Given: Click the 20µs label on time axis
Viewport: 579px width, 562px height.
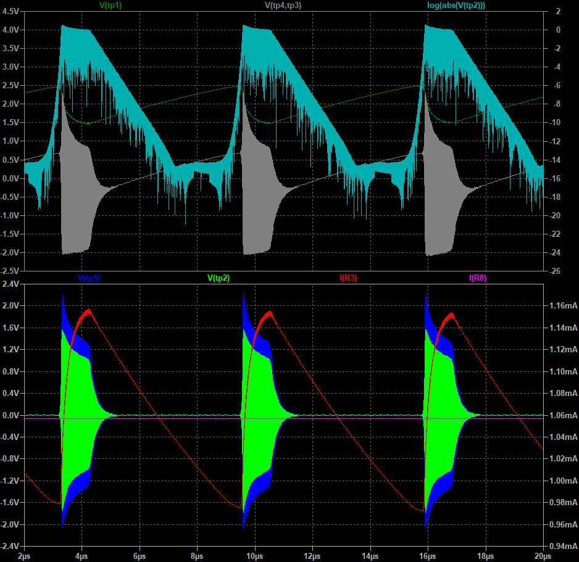Looking at the screenshot, I should (x=543, y=556).
